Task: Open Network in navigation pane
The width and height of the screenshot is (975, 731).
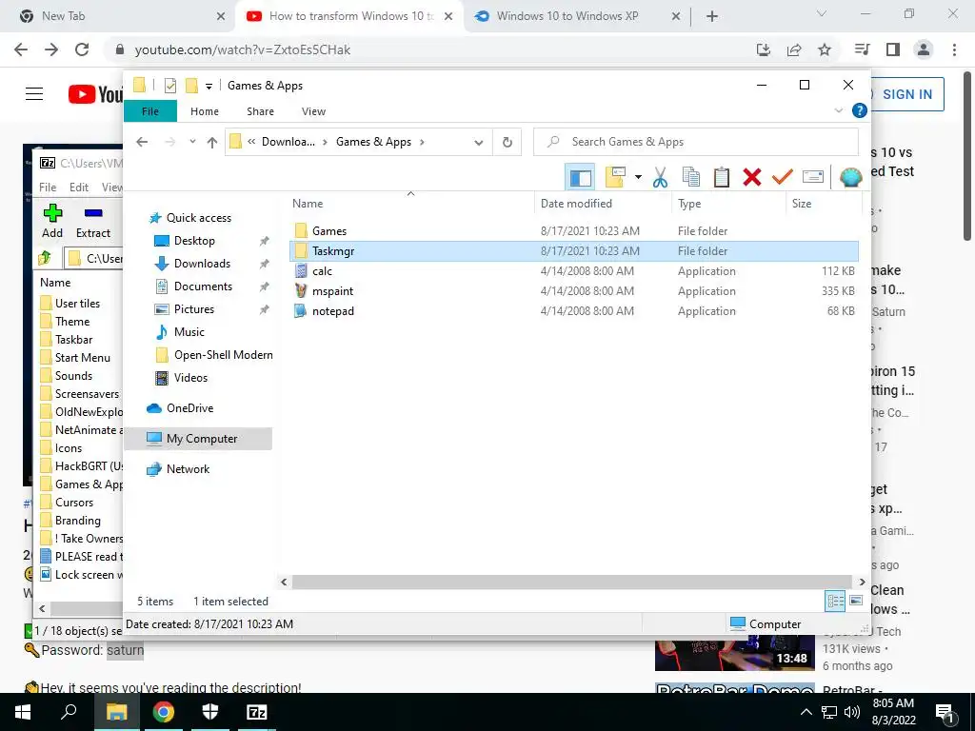Action: (188, 469)
